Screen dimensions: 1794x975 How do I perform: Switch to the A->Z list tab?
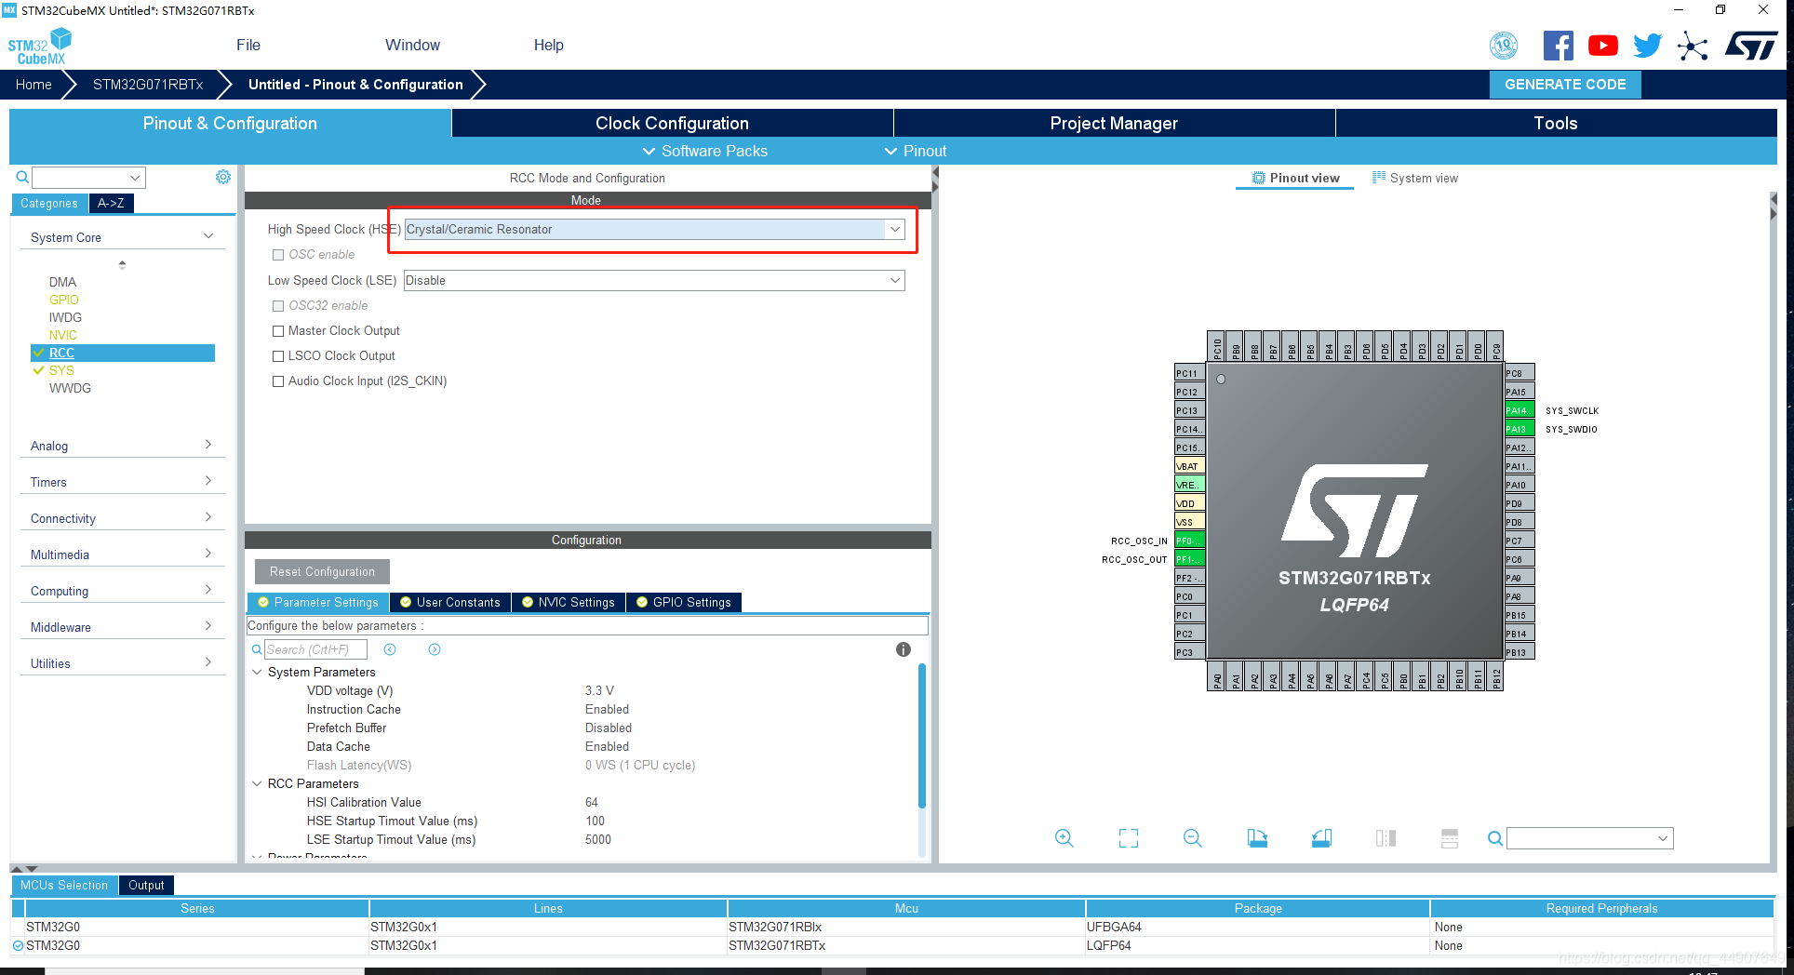(111, 203)
